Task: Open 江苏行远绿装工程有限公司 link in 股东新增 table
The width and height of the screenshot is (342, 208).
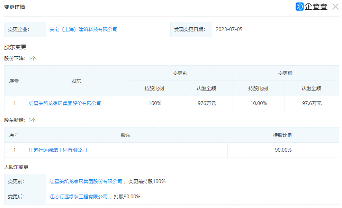Action: [58, 150]
